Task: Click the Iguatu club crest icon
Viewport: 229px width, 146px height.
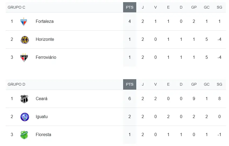Action: coord(24,117)
